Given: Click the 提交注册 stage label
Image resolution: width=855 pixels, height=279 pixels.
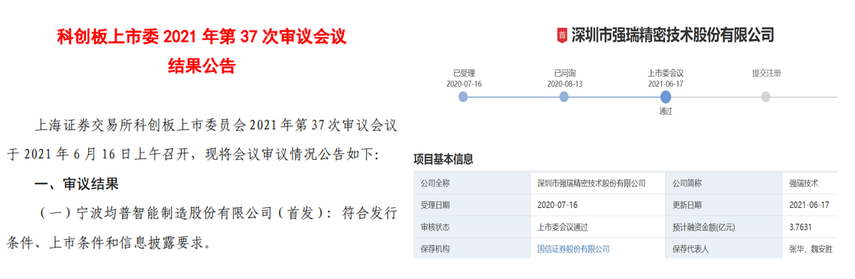Looking at the screenshot, I should pyautogui.click(x=766, y=73).
